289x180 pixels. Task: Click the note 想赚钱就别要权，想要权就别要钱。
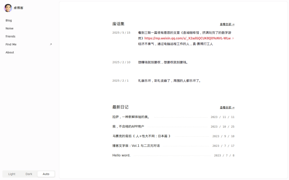click(x=163, y=62)
